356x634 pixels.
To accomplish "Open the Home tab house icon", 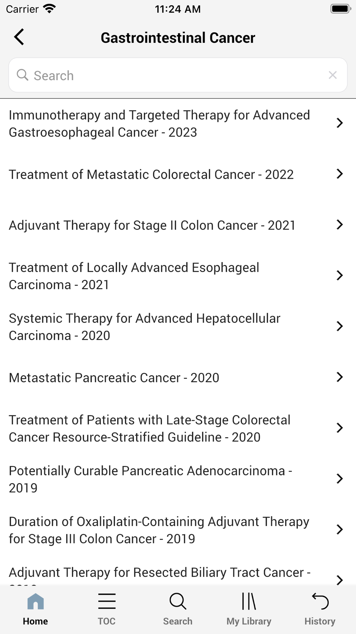I will point(36,601).
